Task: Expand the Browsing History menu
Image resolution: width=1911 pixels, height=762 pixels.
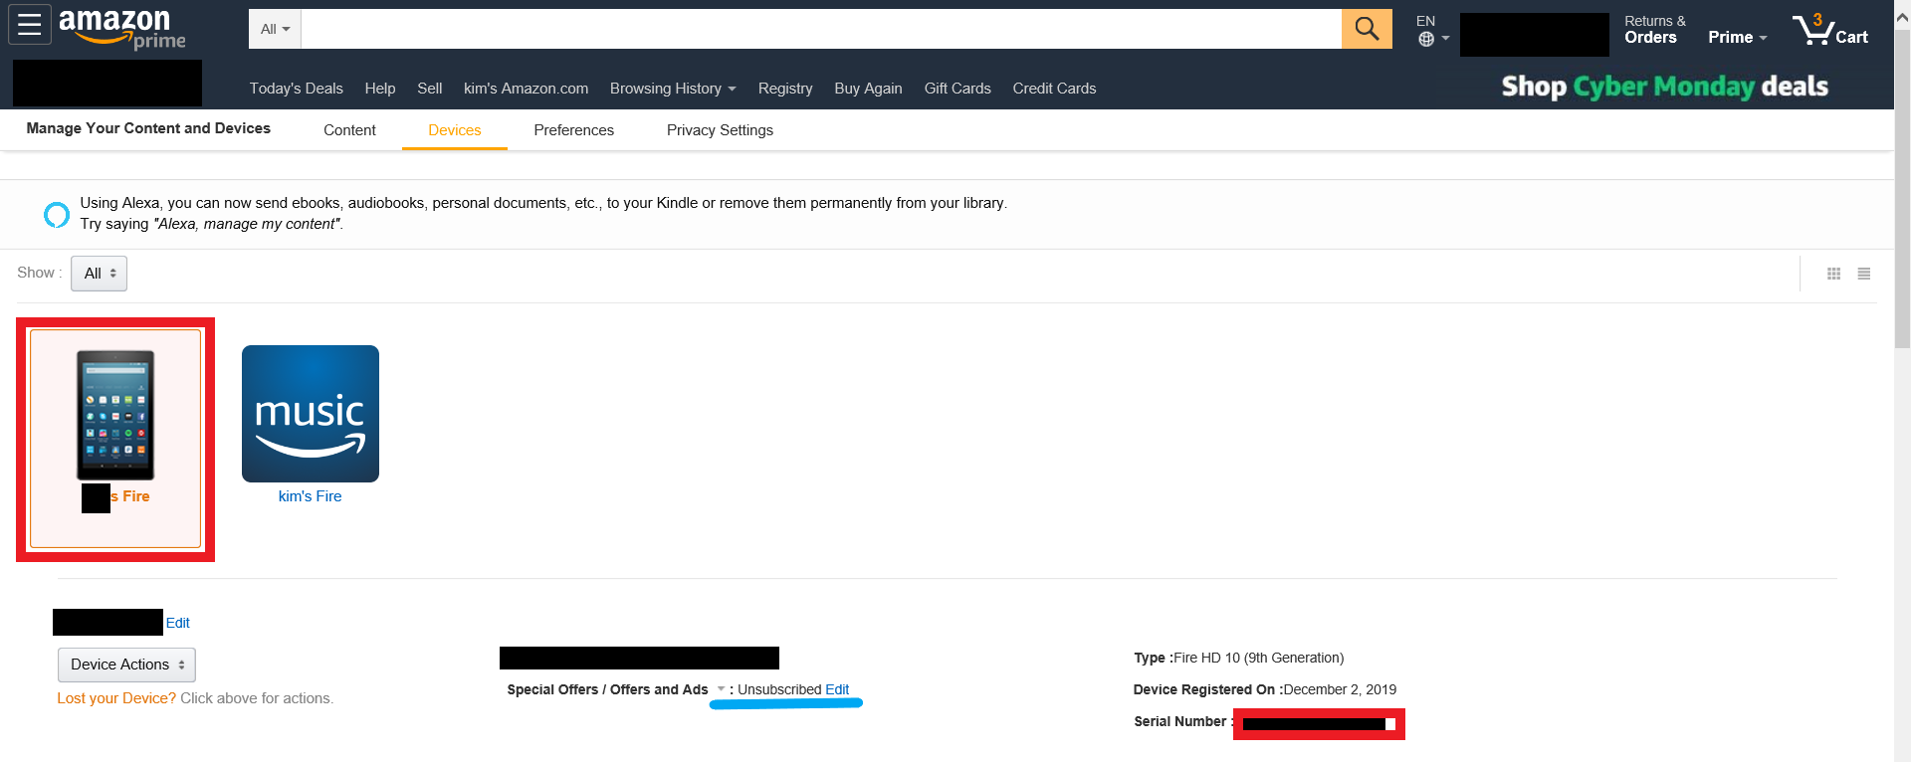Action: (x=673, y=89)
